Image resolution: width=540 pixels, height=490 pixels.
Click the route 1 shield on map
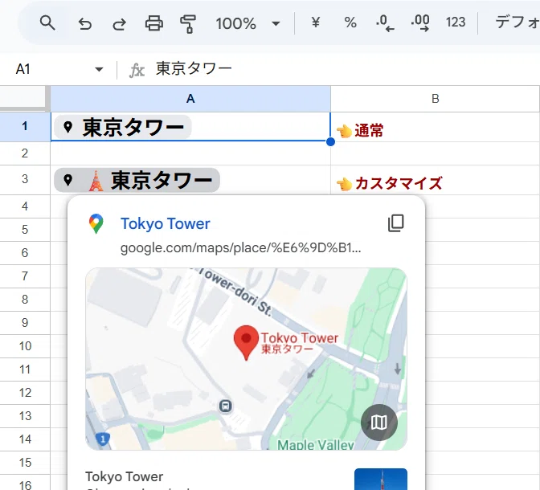click(x=103, y=439)
